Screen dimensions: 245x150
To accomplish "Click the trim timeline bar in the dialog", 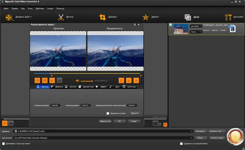I will point(87,73).
